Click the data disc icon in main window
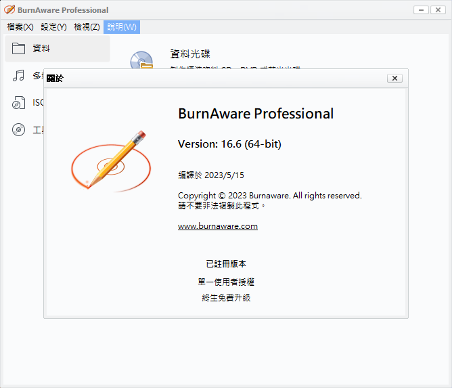The image size is (452, 388). click(x=141, y=60)
